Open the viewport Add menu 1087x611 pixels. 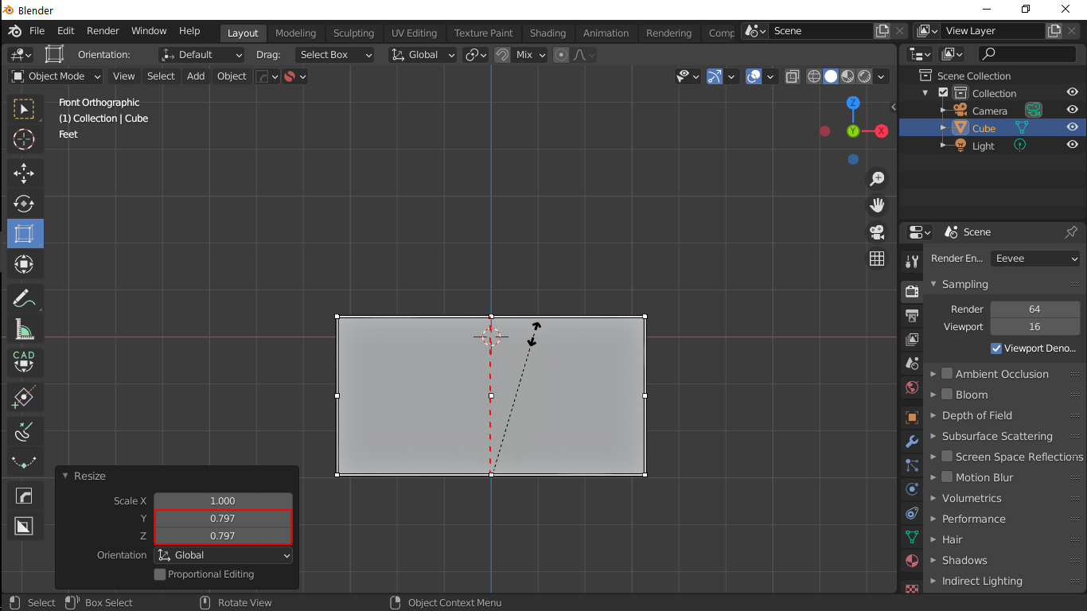pyautogui.click(x=196, y=76)
